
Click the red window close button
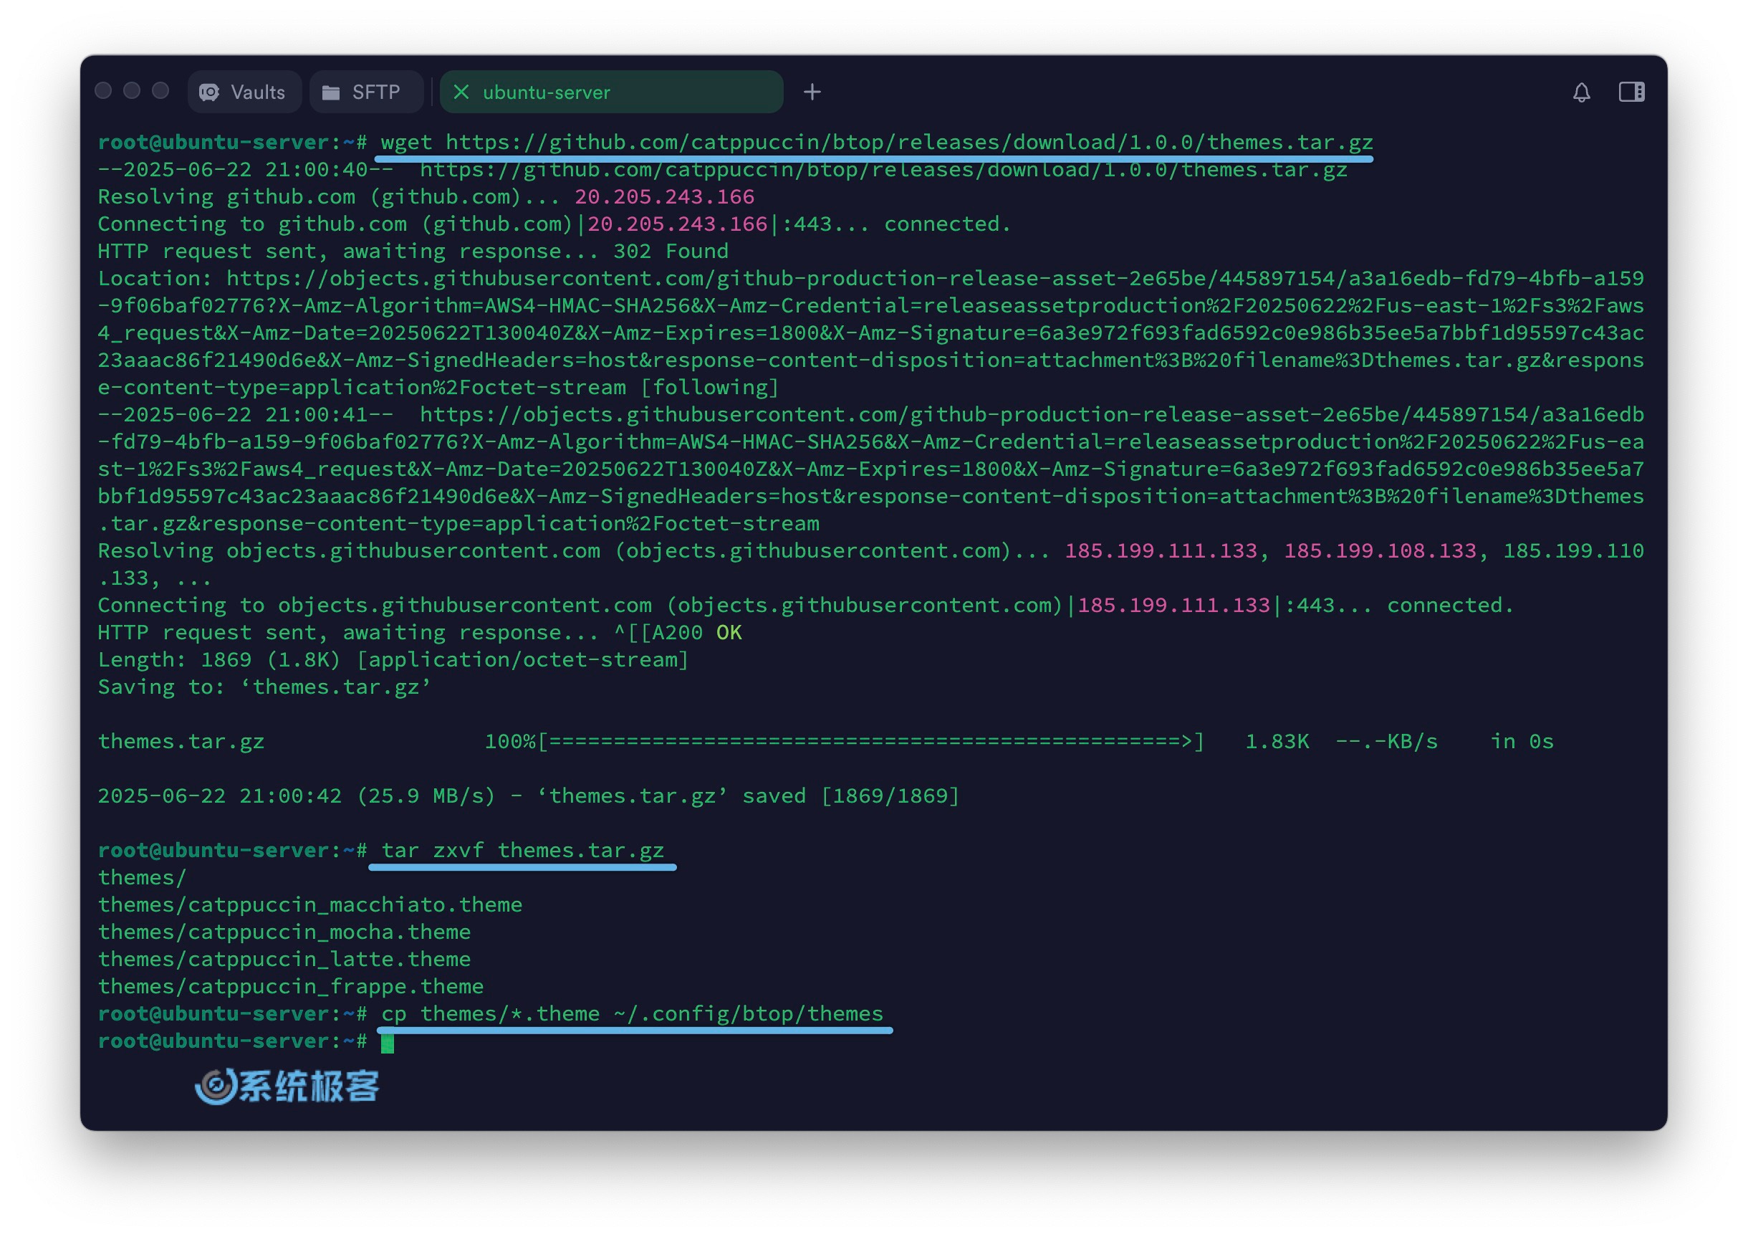104,90
